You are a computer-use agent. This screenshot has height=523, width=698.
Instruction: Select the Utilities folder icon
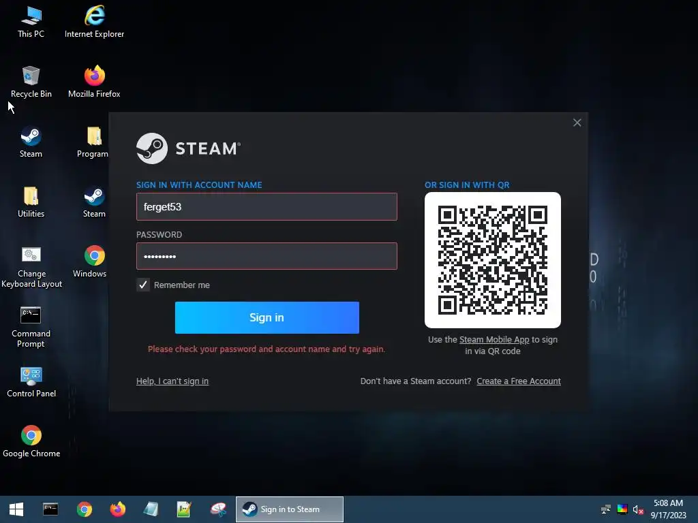point(31,202)
